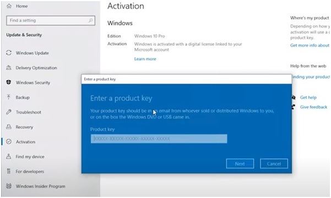Click 'Windows is activated with a digital license' text
This screenshot has width=331, height=198.
pos(188,47)
